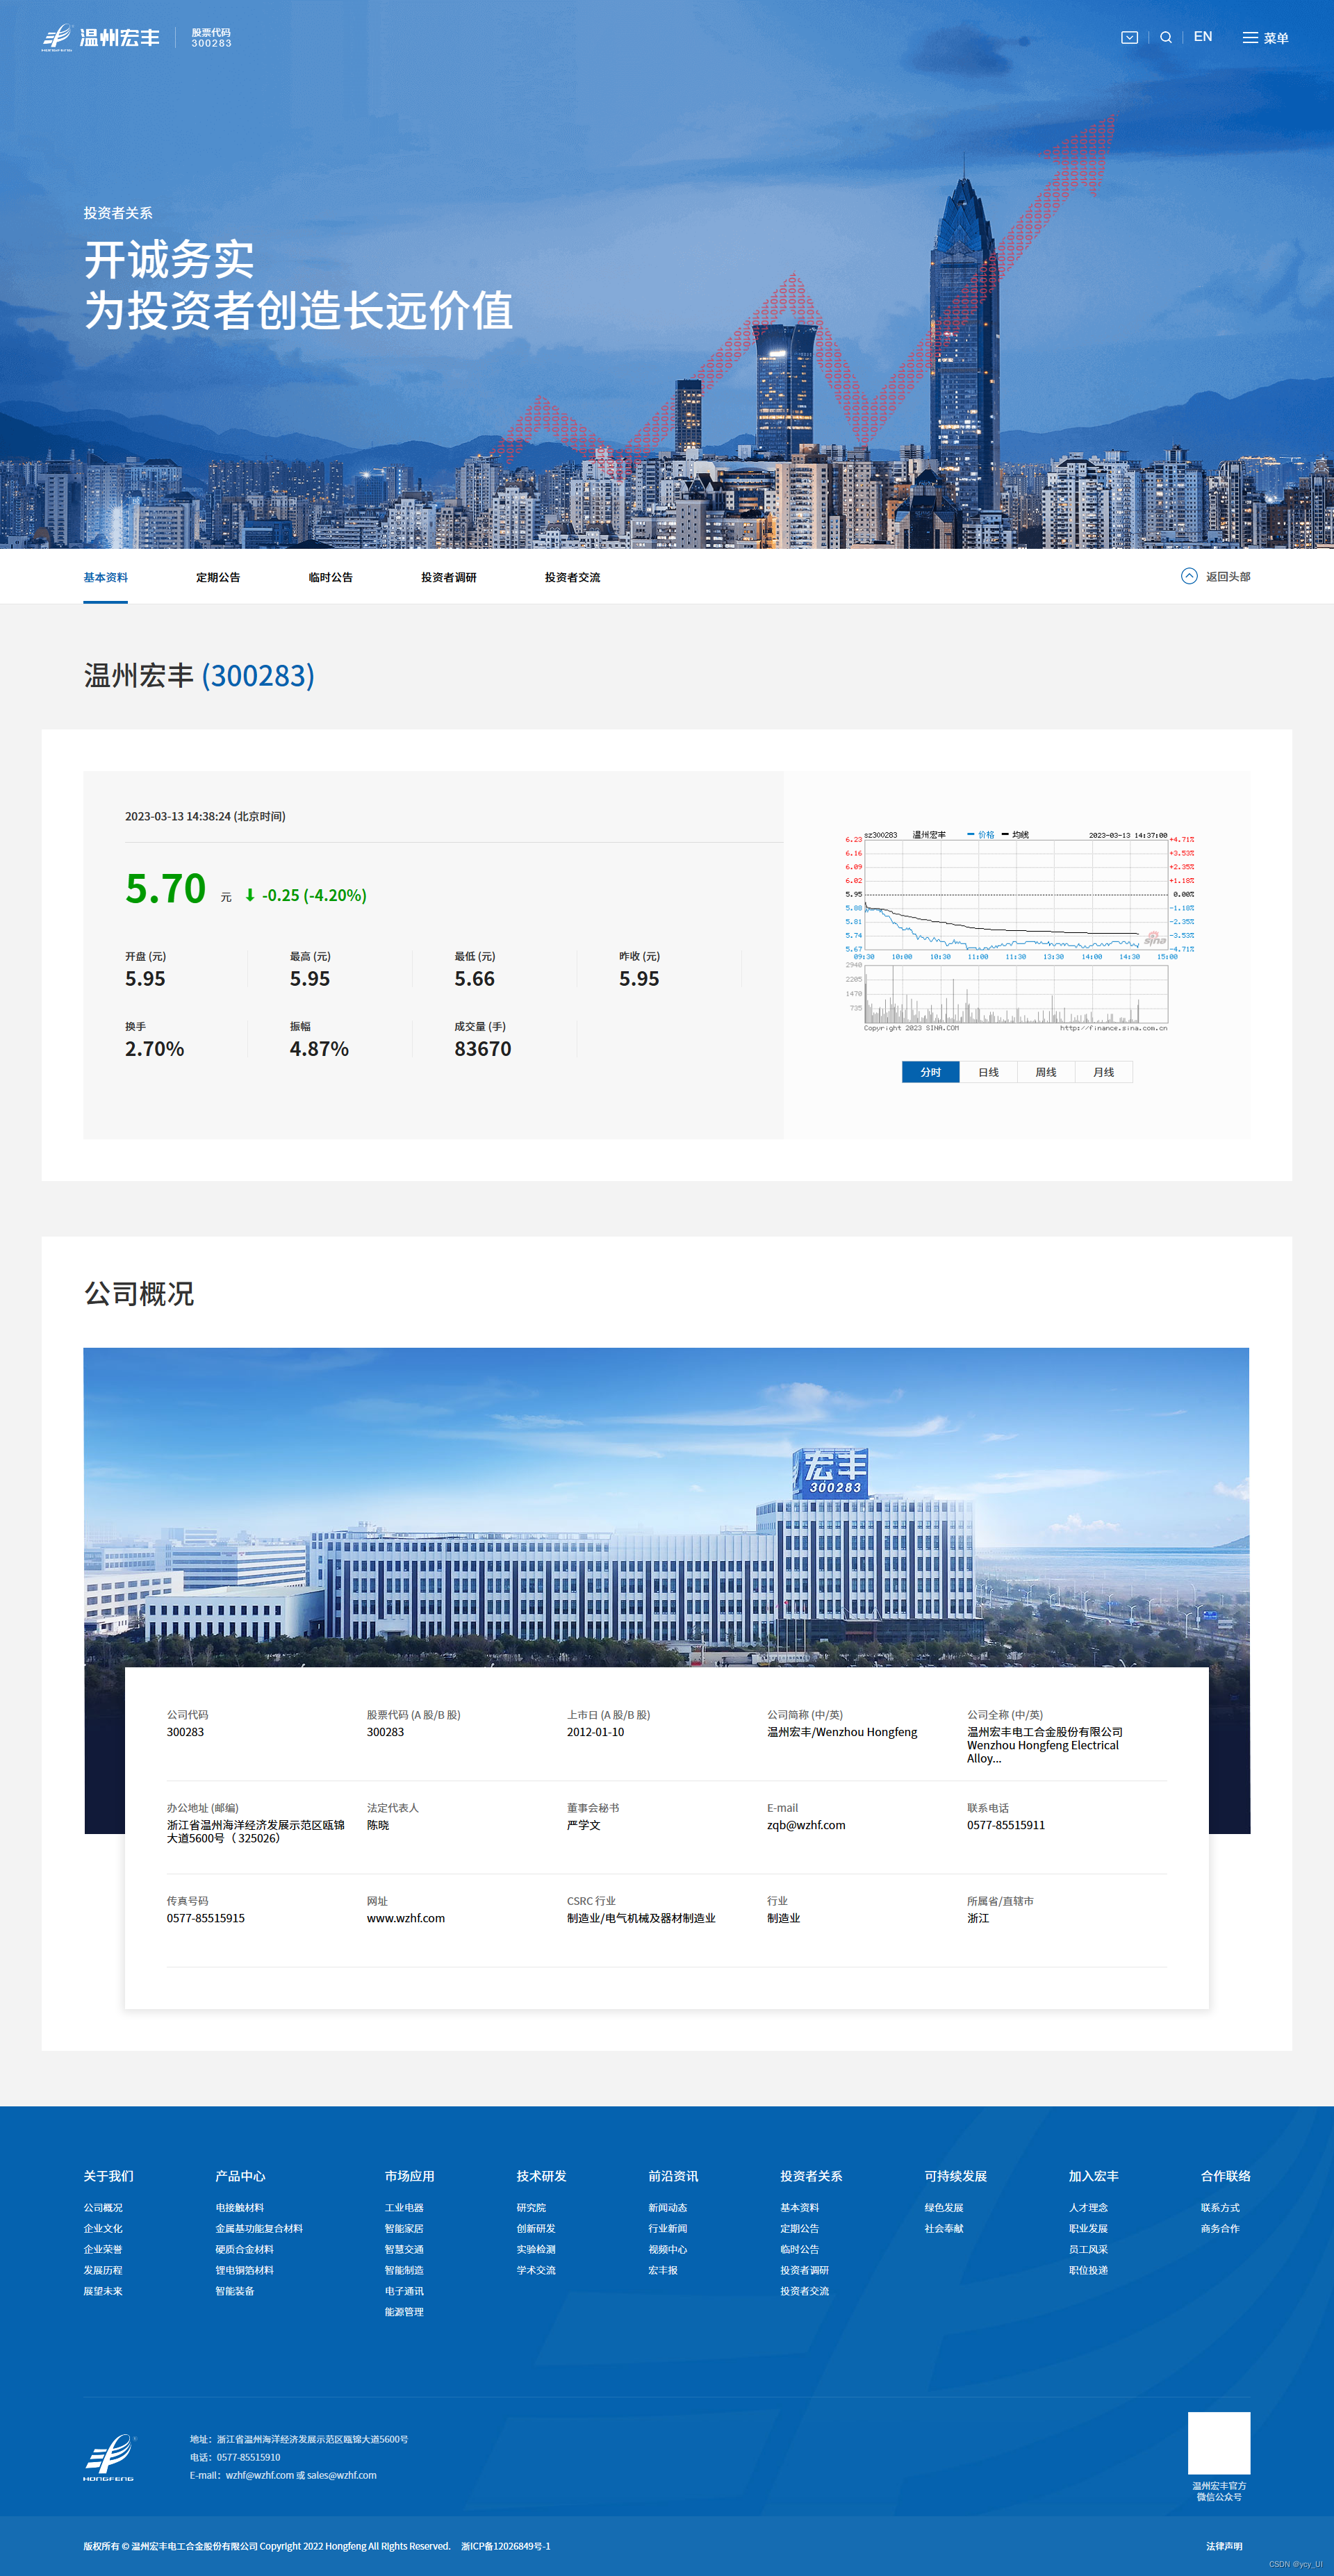Open footer link 研究院
The image size is (1334, 2576).
click(x=531, y=2207)
